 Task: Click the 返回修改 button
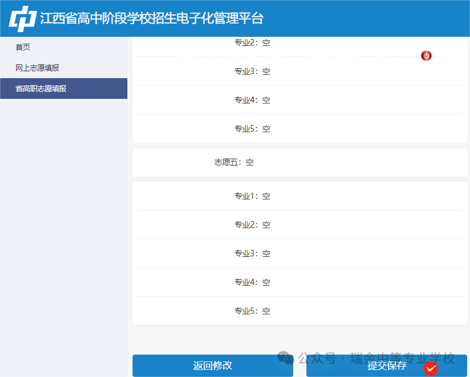click(x=213, y=366)
